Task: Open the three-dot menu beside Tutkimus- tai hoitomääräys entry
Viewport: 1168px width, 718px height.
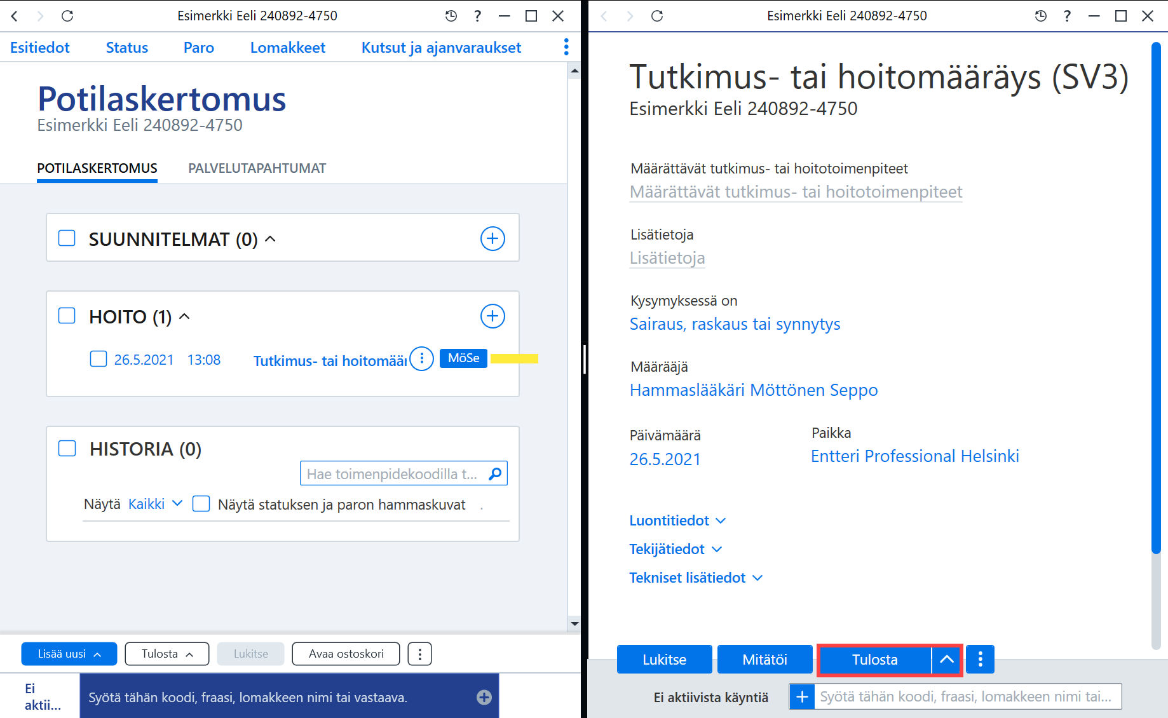Action: tap(422, 359)
